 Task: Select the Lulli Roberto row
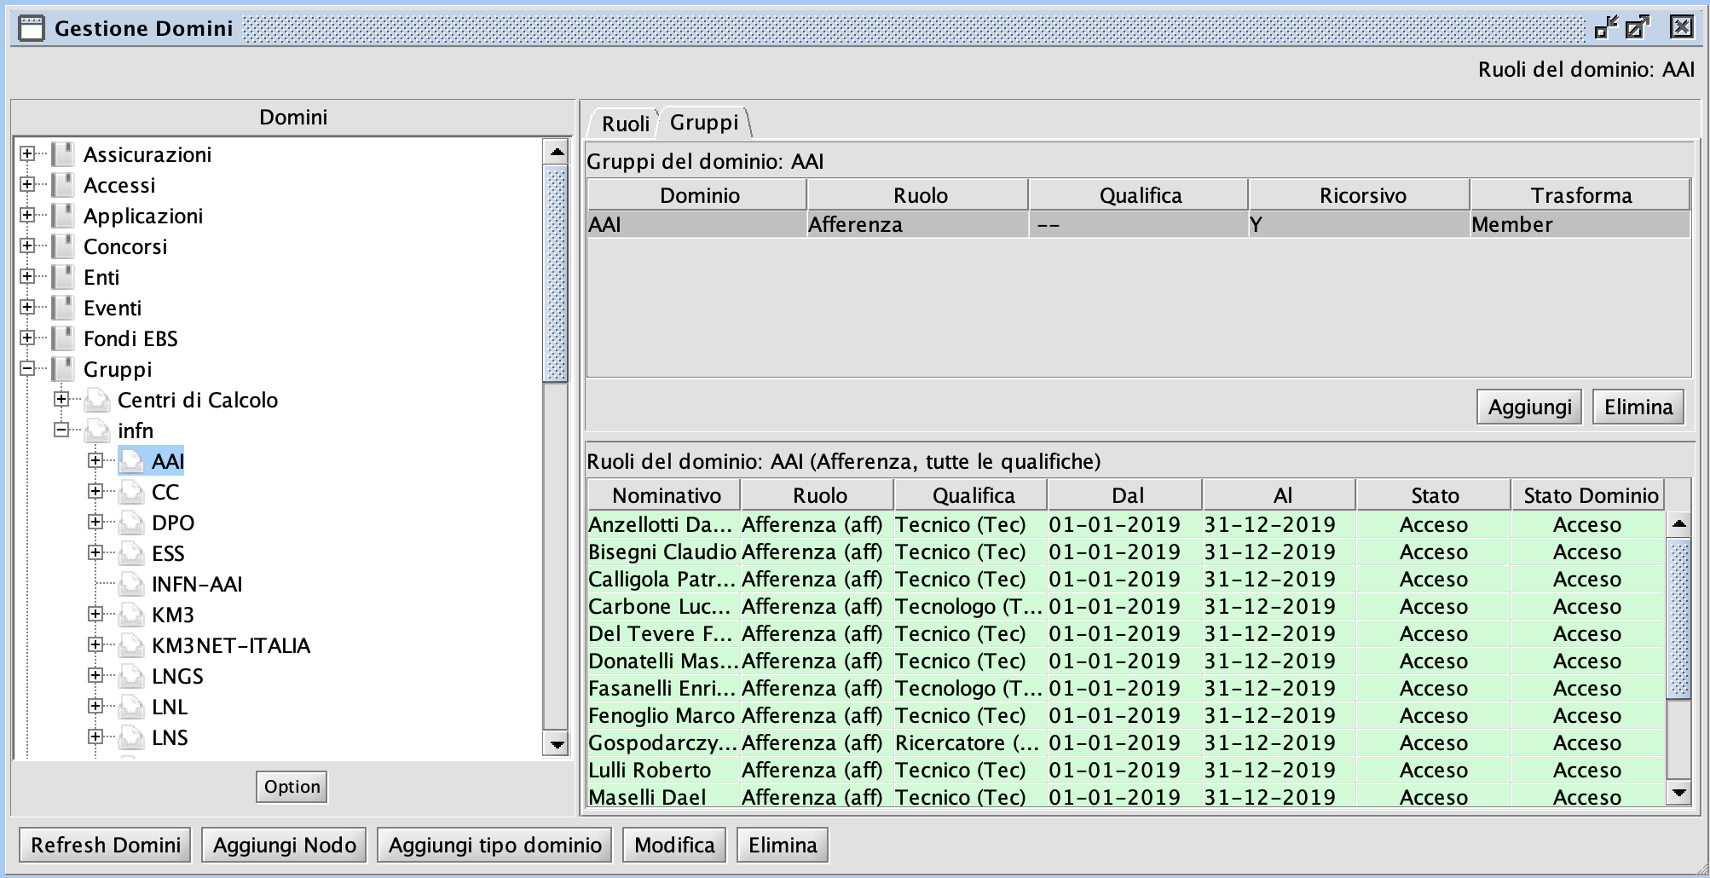coord(1126,770)
